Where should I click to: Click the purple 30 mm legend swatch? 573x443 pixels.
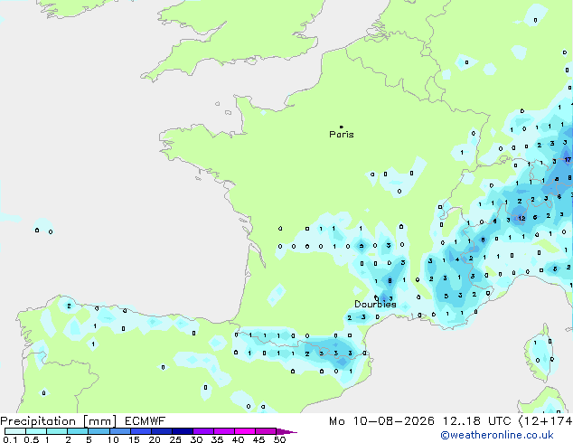click(x=203, y=431)
